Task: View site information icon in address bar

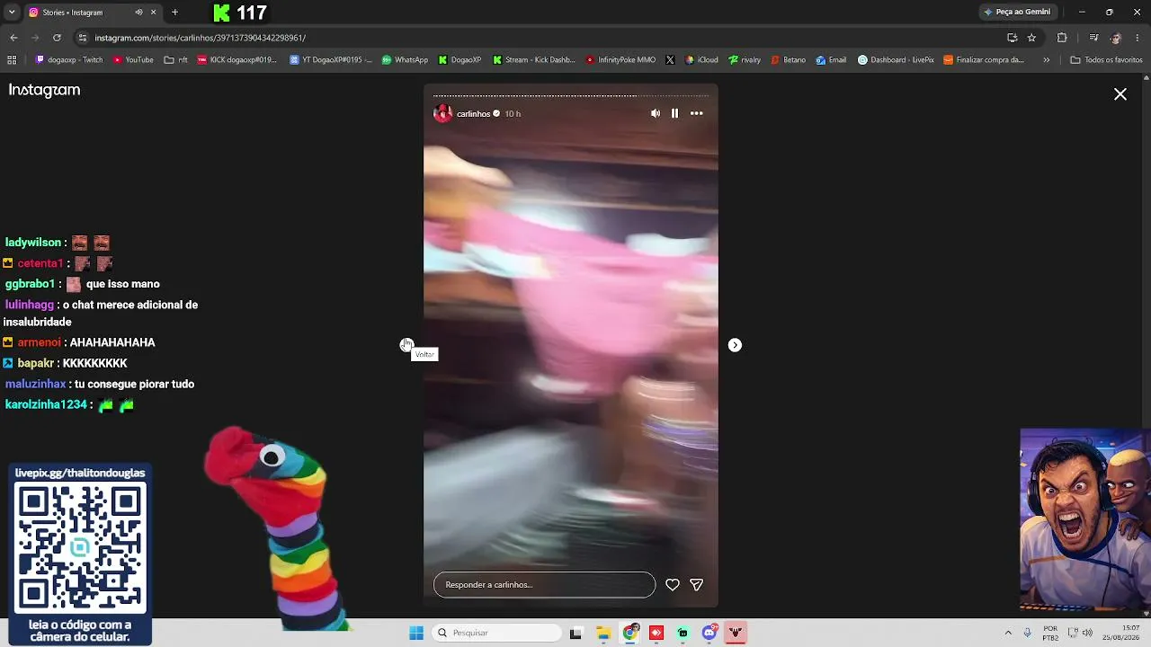Action: click(x=83, y=38)
